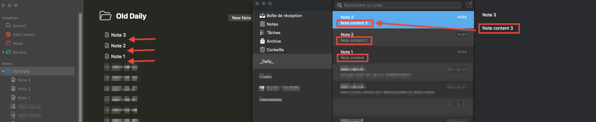Open the Archive box icon

pyautogui.click(x=262, y=41)
